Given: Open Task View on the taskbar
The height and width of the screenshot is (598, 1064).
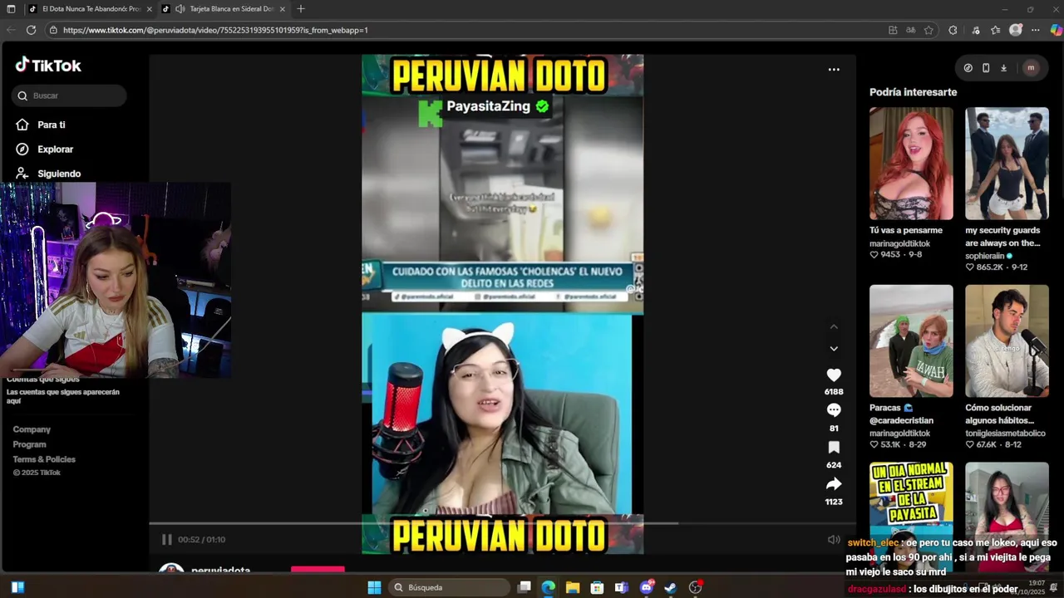Looking at the screenshot, I should (525, 587).
